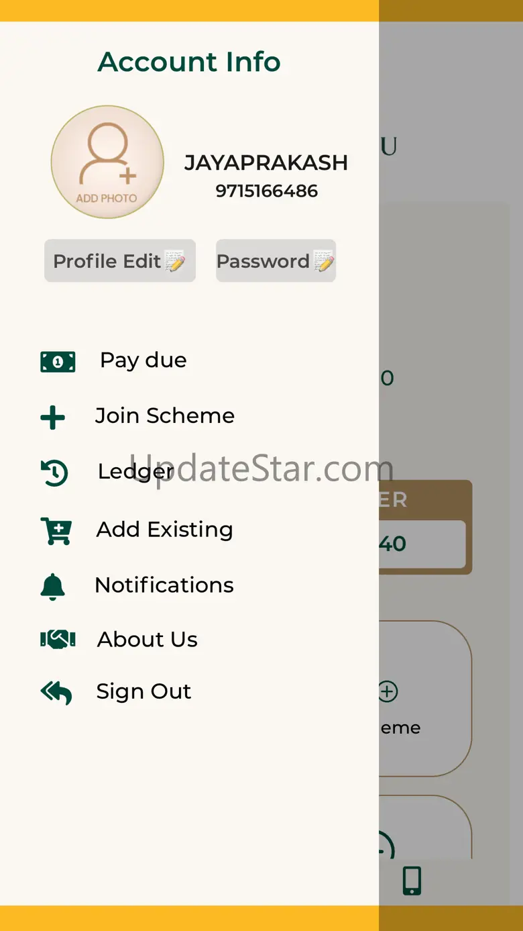Select the Sign Out menu entry

click(143, 691)
